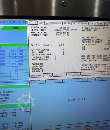Open the ADDRESSES sub-tab
Image resolution: width=110 pixels, height=130 pixels.
[x=59, y=75]
